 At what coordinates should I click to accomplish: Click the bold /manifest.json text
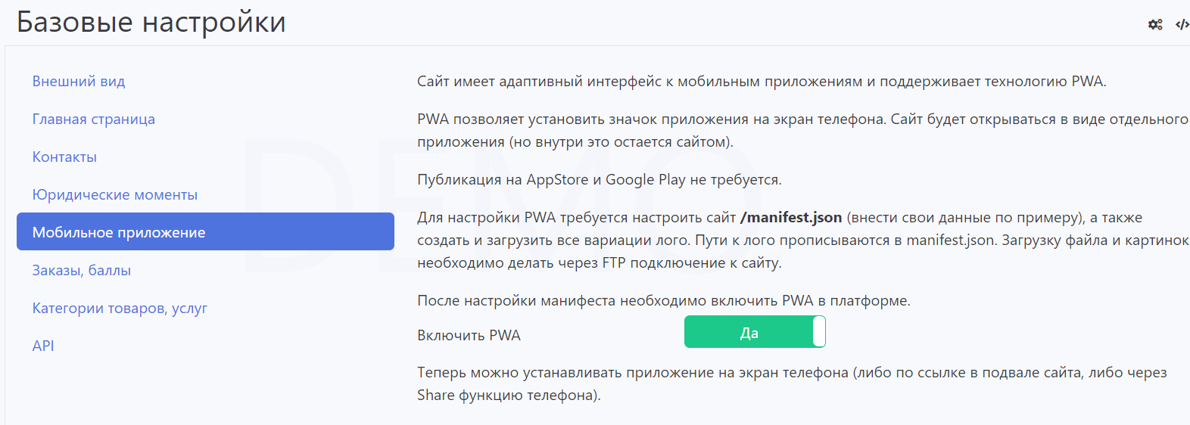pyautogui.click(x=790, y=217)
